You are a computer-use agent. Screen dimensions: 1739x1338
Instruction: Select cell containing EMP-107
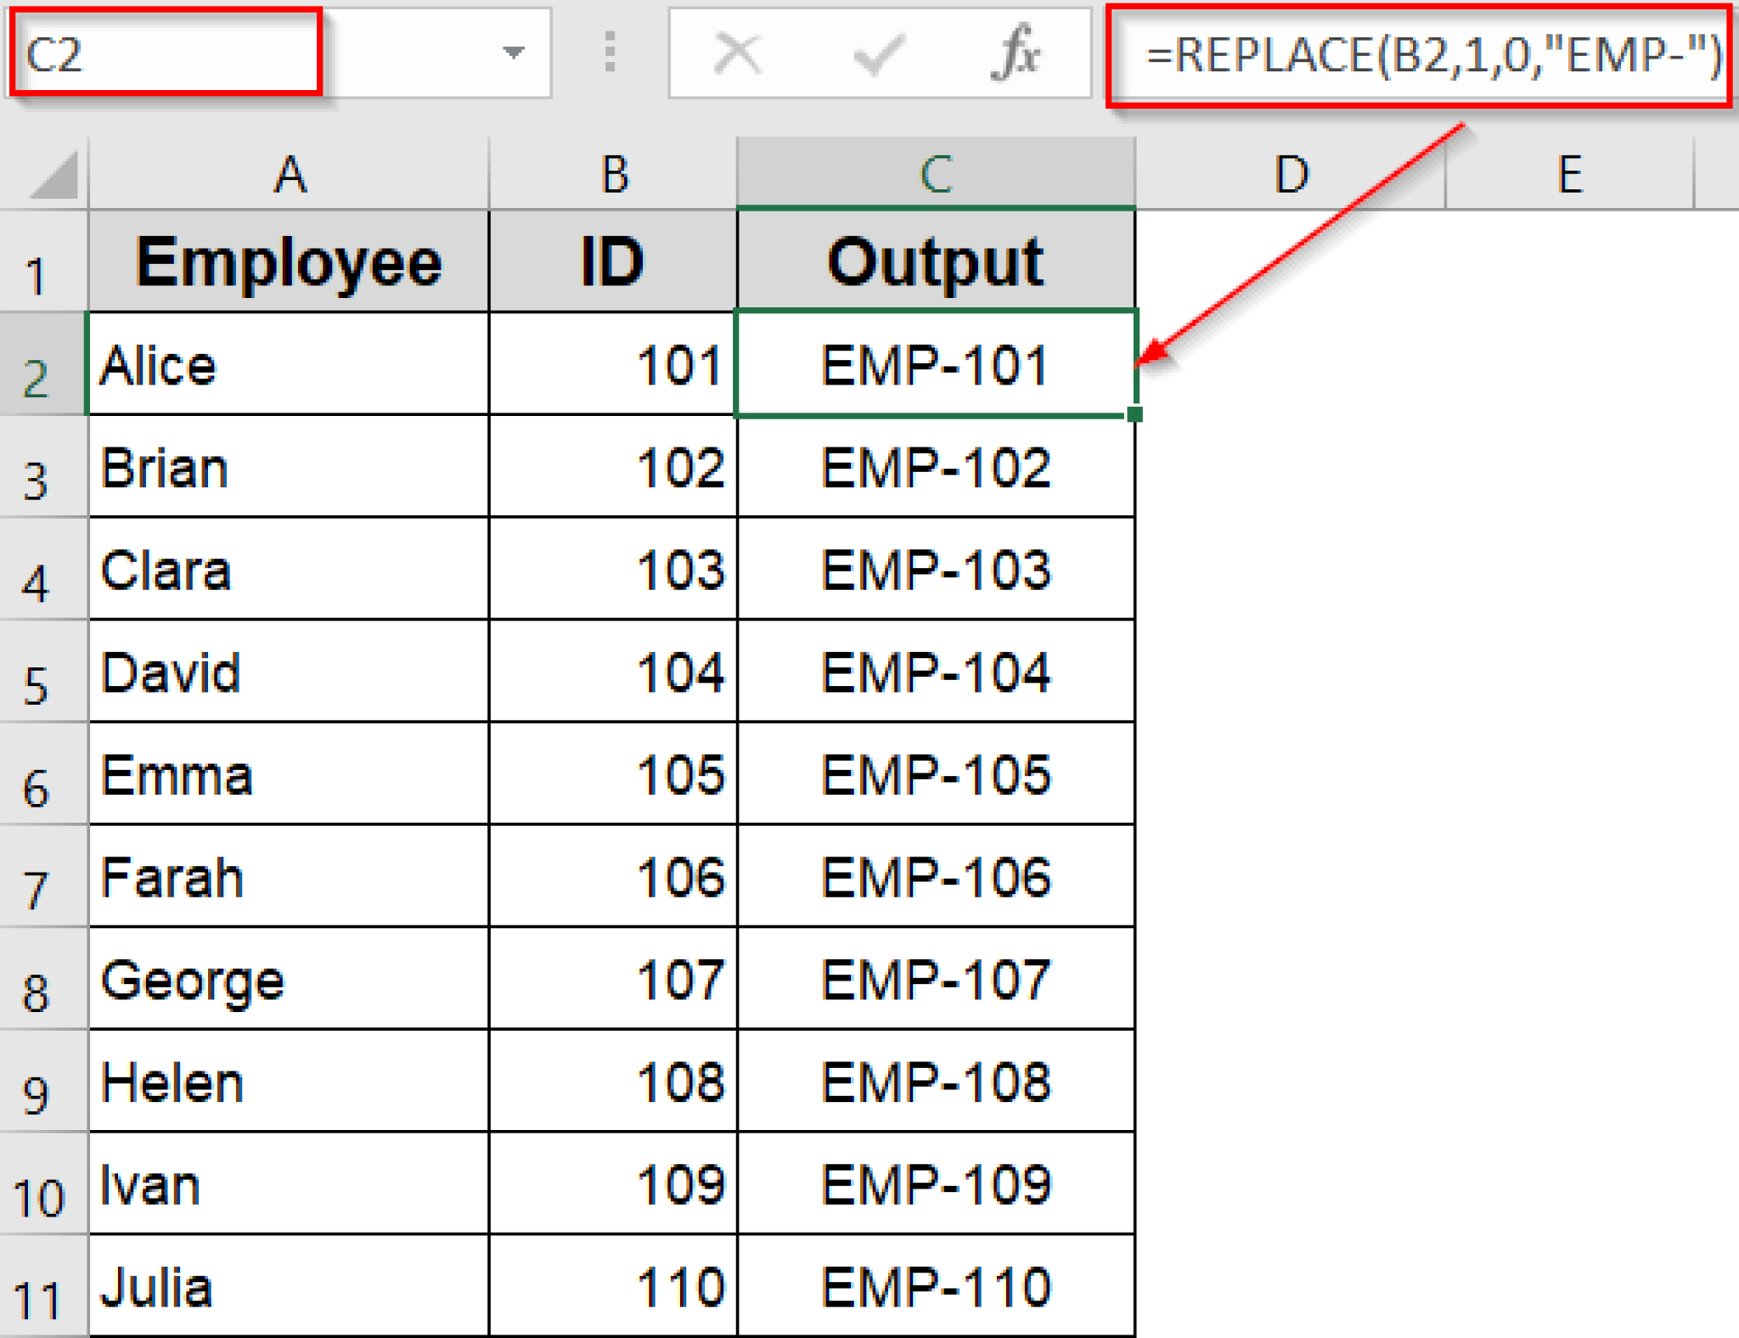pos(937,981)
